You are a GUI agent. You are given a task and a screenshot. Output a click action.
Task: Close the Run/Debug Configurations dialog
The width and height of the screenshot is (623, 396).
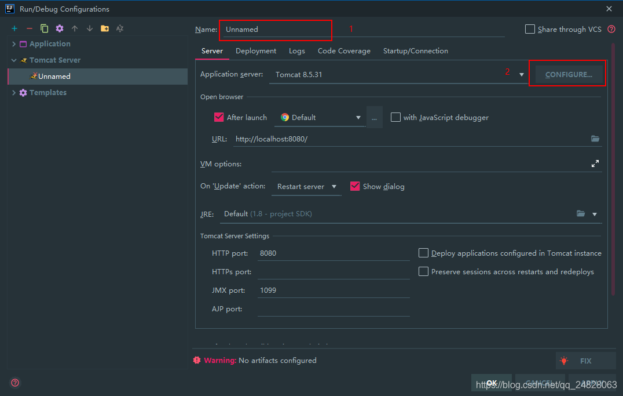coord(609,9)
